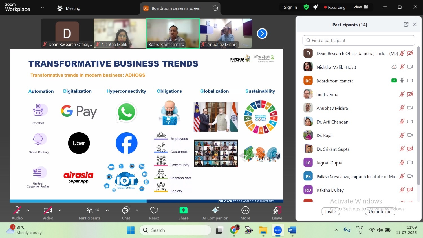Open Windows Start menu
423x238 pixels.
coord(131,230)
